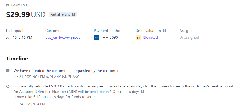
Task: Click the Last update date Jun 15
Action: coord(19,37)
